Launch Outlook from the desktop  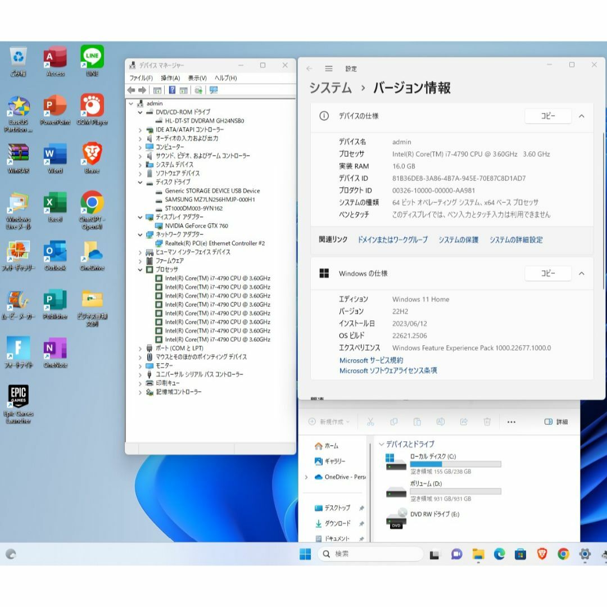[x=55, y=256]
